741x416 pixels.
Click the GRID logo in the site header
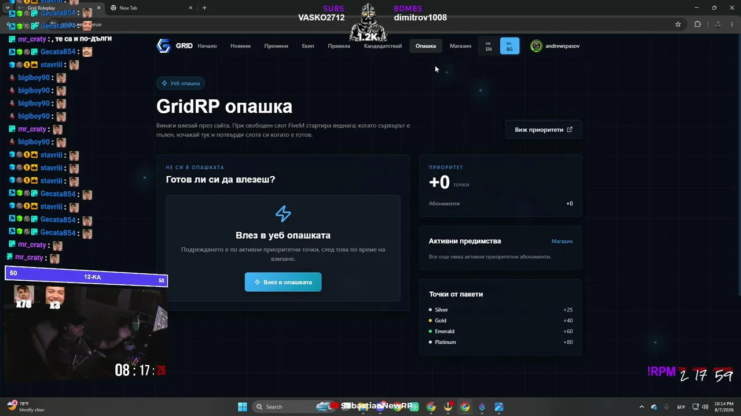(x=174, y=46)
